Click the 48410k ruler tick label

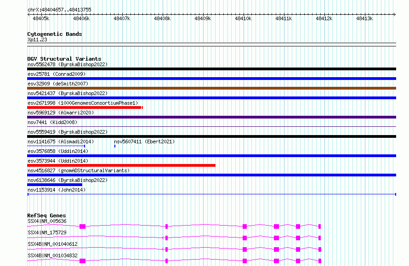pyautogui.click(x=243, y=18)
